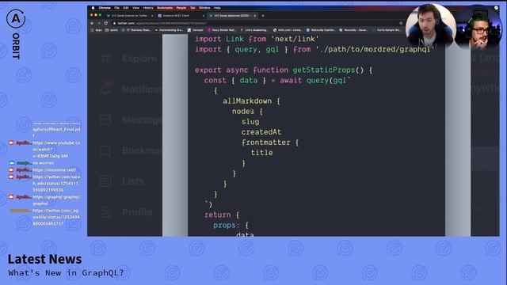The width and height of the screenshot is (507, 285).
Task: Click Bookmarks icon in Twitter sidebar
Action: click(x=105, y=150)
